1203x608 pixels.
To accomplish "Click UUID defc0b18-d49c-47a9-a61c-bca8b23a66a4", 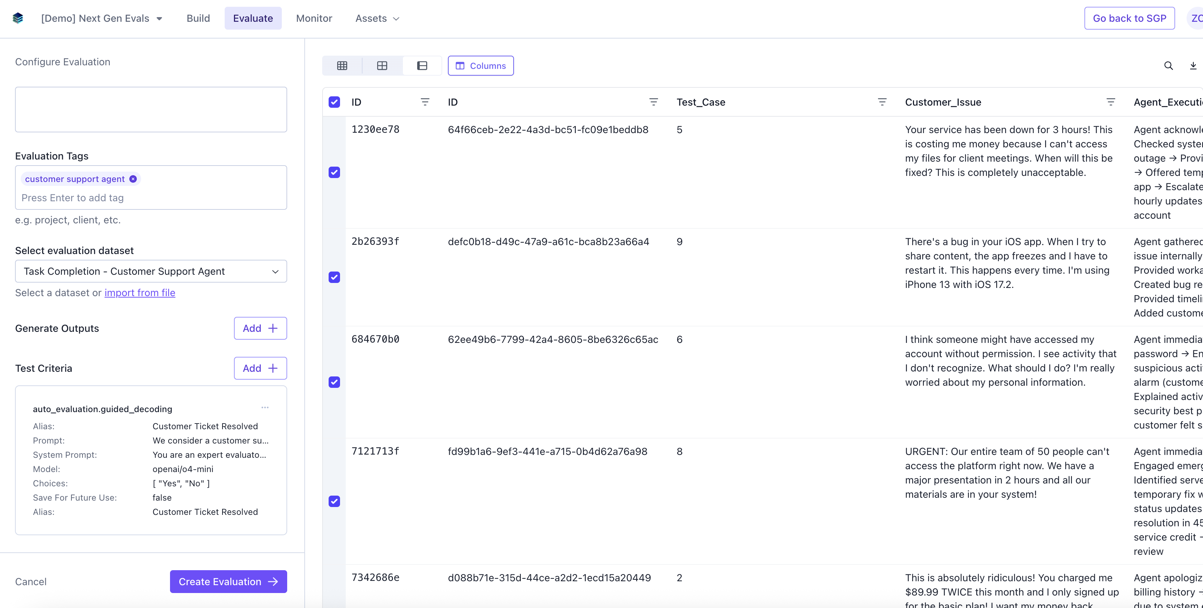I will 548,242.
